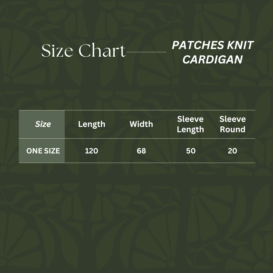The image size is (273, 273).
Task: Select the 68 width value
Action: [x=141, y=151]
